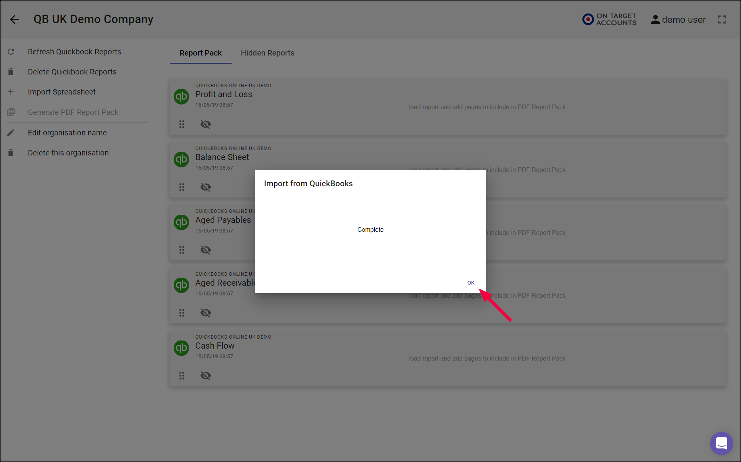Hide the Balance Sheet report
This screenshot has height=462, width=741.
(x=206, y=187)
